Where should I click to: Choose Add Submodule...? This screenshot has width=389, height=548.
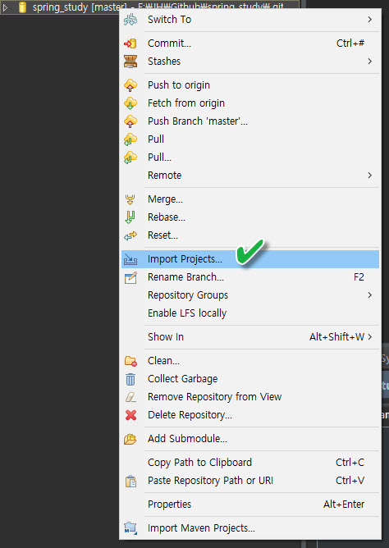(250, 439)
